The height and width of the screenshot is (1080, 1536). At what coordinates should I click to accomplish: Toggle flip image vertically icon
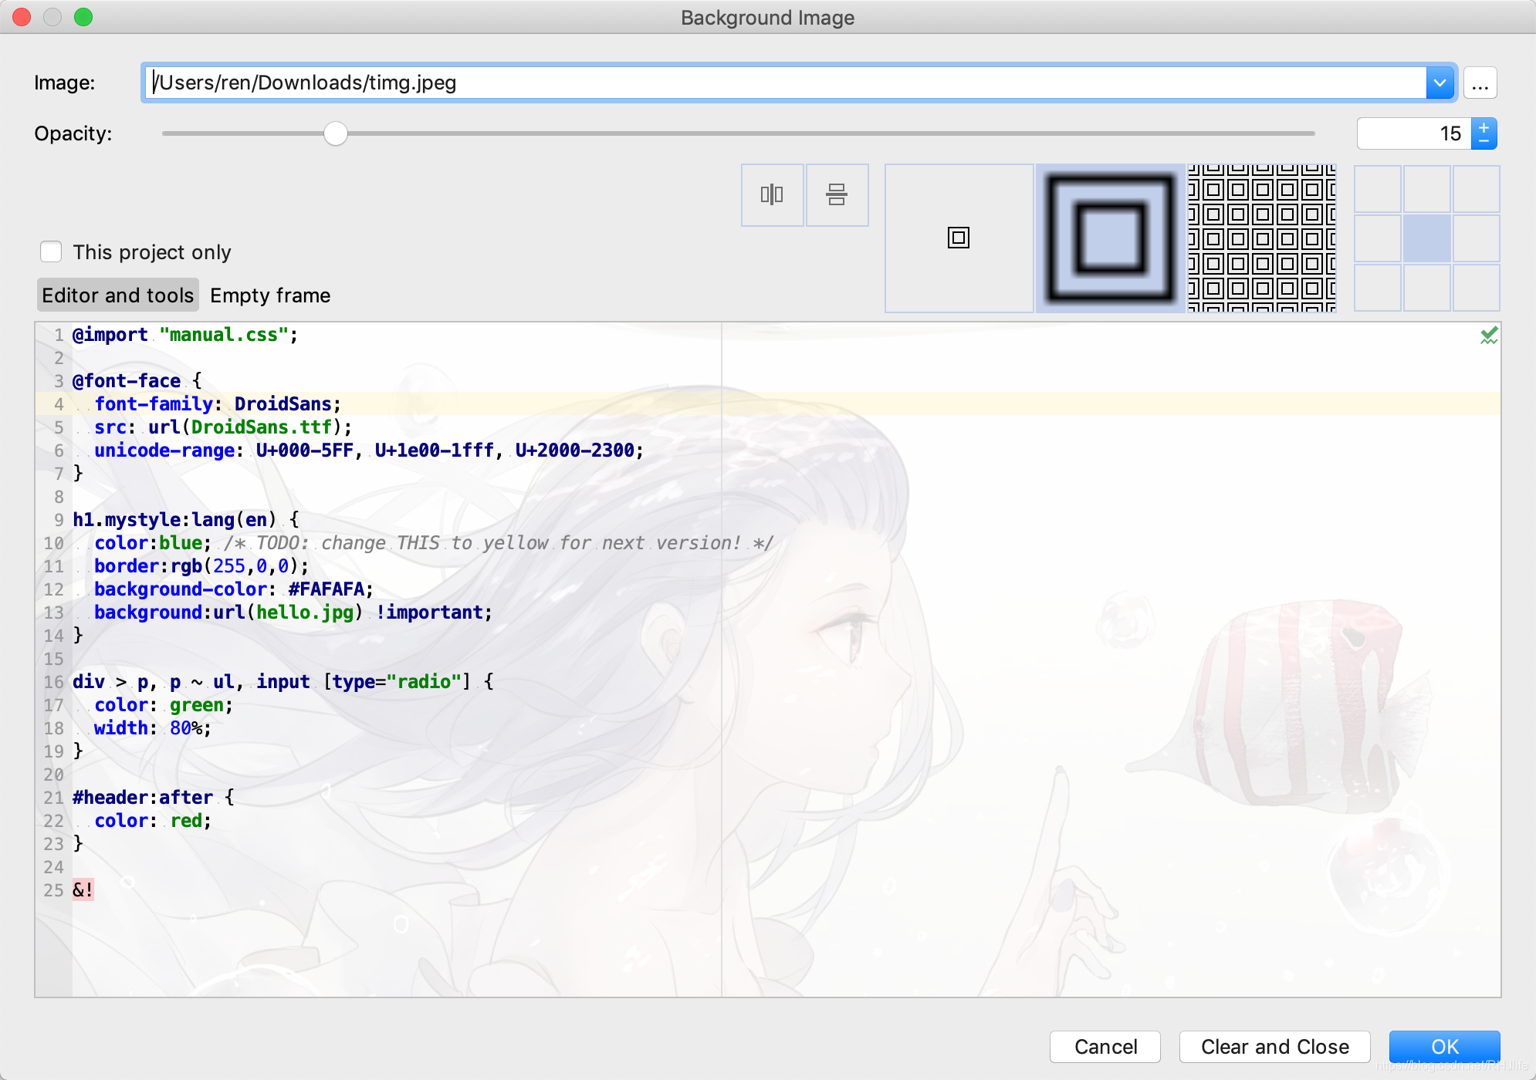tap(837, 194)
